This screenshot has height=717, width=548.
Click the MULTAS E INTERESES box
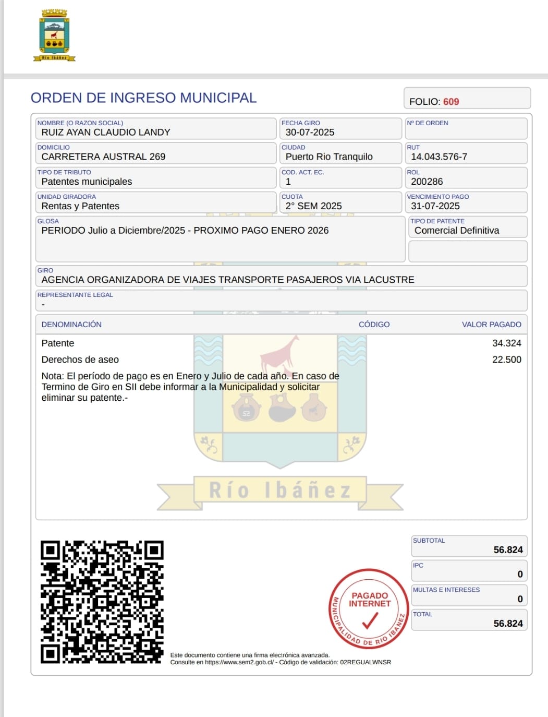469,595
